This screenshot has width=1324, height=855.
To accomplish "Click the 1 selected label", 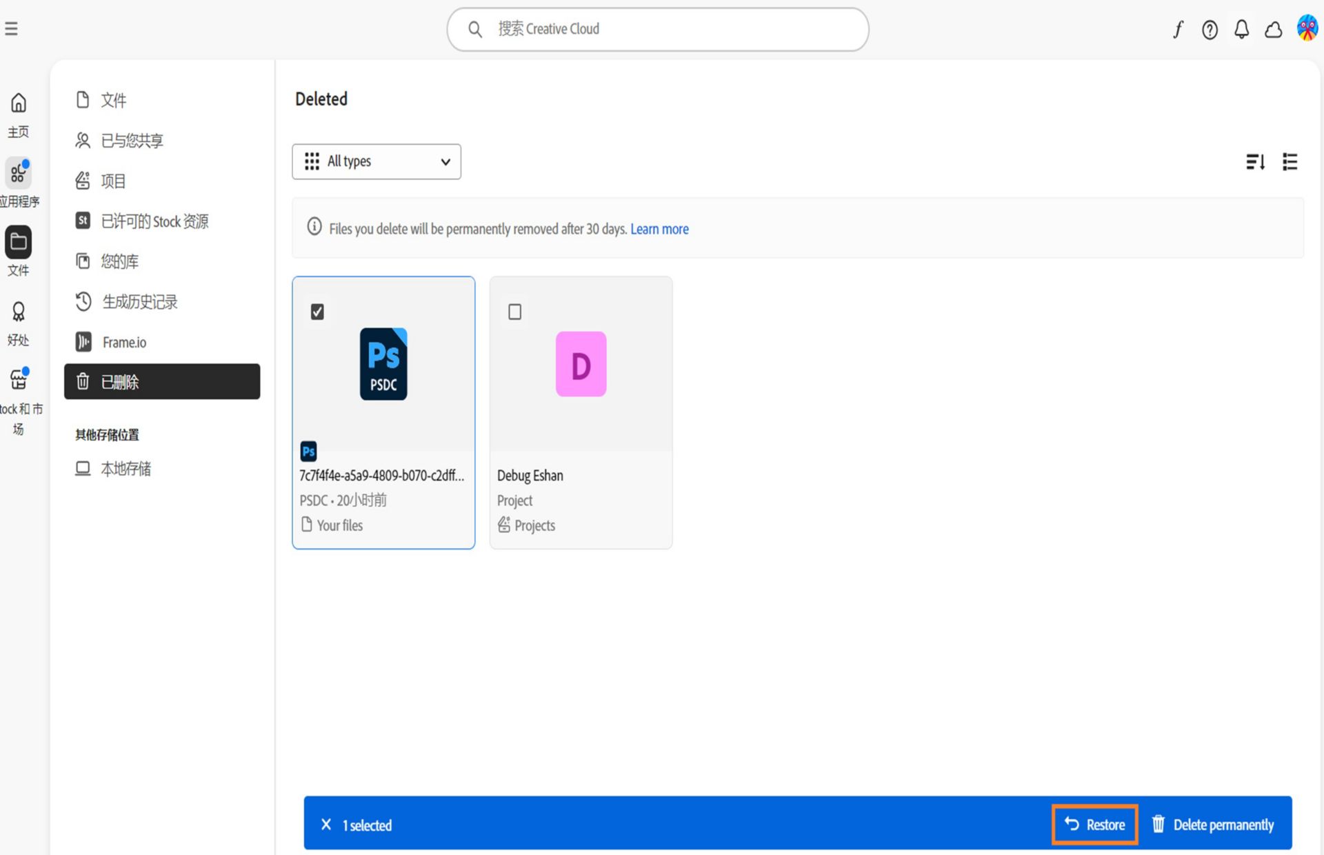I will (367, 825).
